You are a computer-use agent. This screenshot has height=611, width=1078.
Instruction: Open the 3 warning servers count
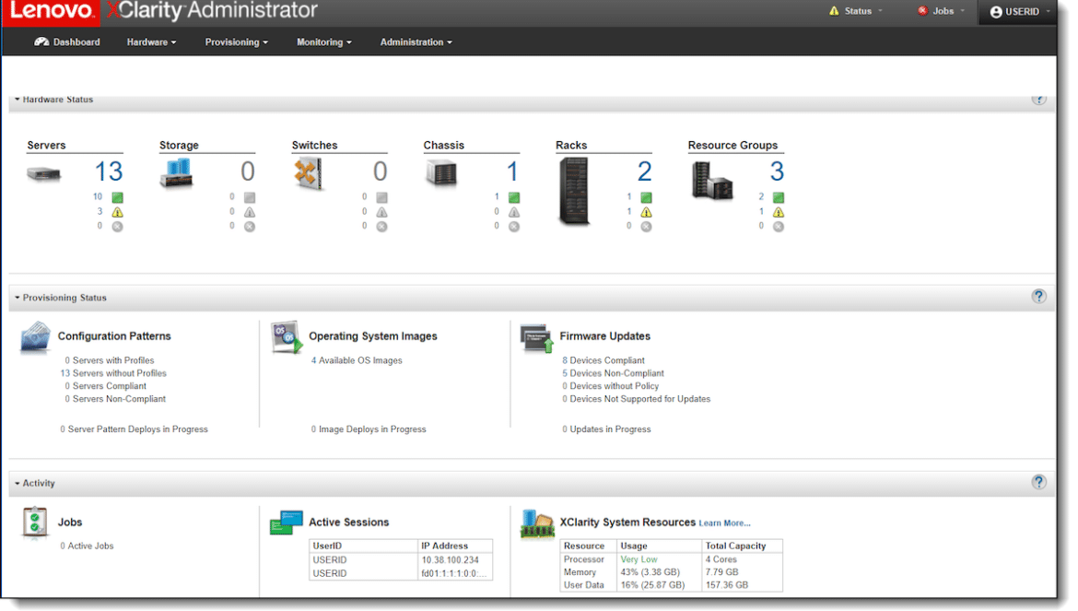(x=100, y=211)
